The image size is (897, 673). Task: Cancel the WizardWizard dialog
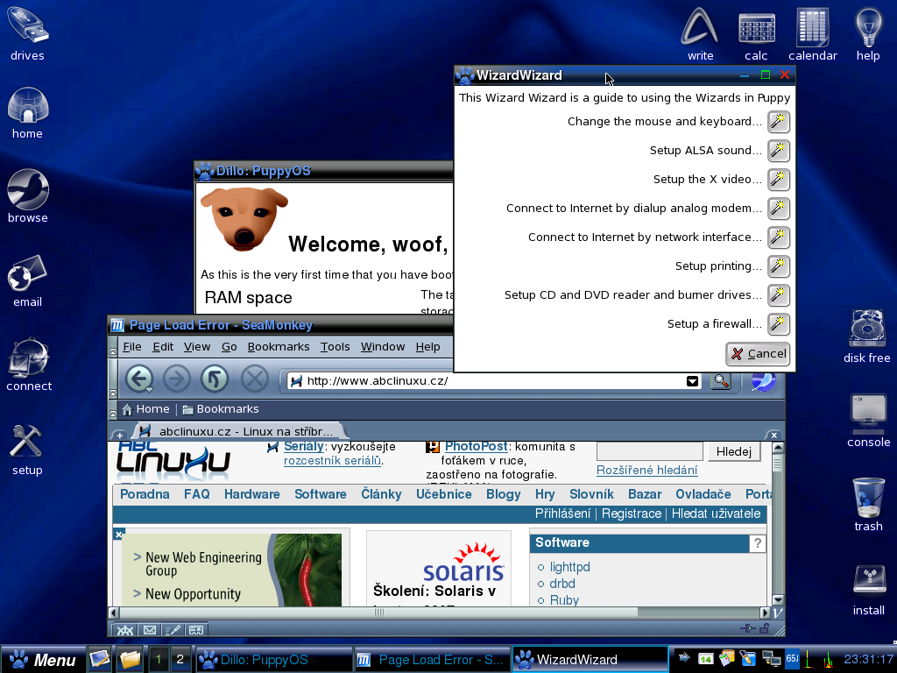[x=758, y=354]
